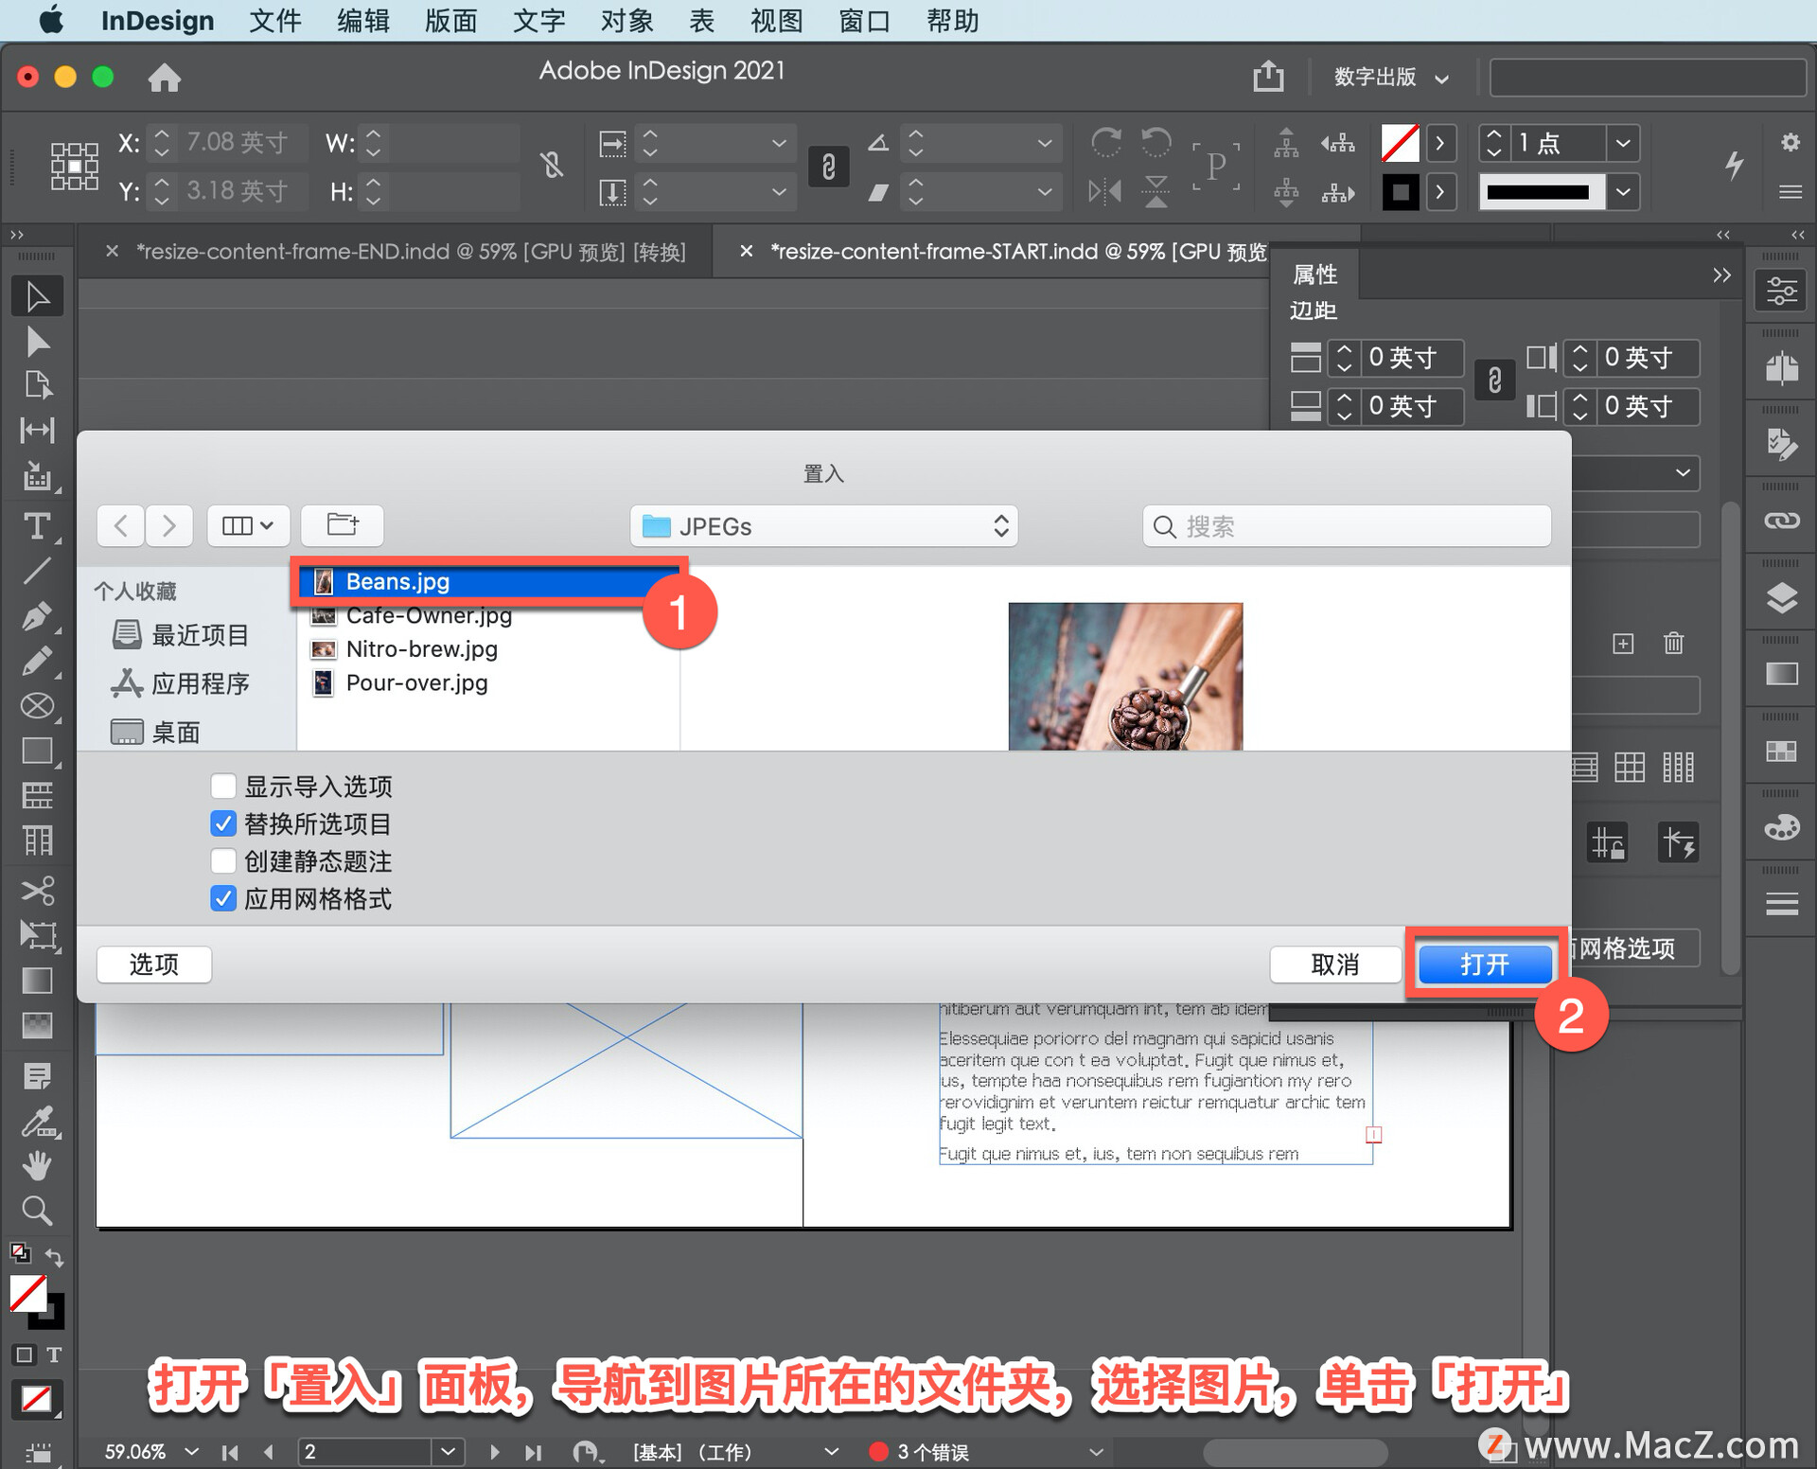The image size is (1817, 1469).
Task: Click fill/stroke swatch in toolbox
Action: [x=36, y=1301]
